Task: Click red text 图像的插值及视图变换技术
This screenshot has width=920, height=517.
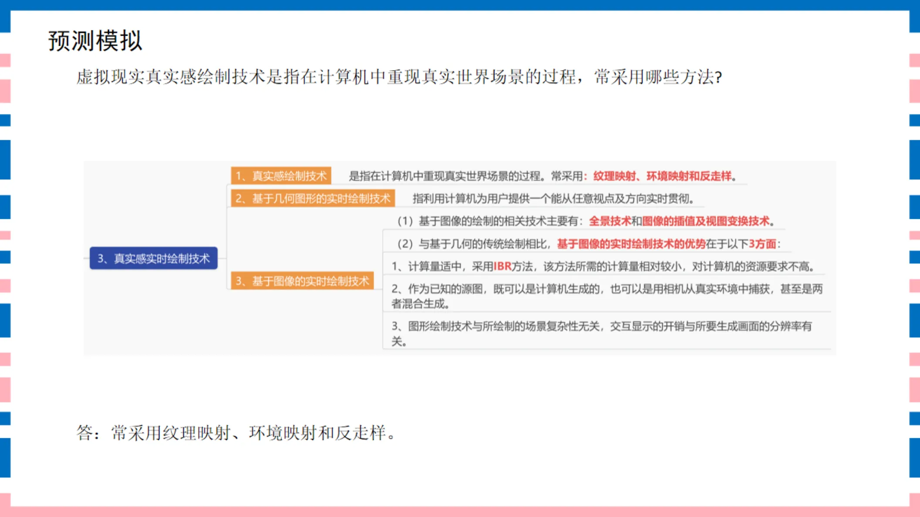Action: pyautogui.click(x=706, y=221)
